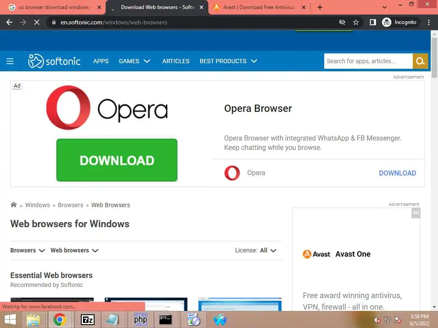Click the small Opera icon in ad
This screenshot has height=328, width=438.
coord(232,173)
